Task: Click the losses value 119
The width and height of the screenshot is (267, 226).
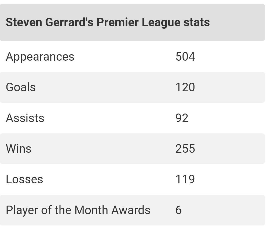Action: click(185, 179)
